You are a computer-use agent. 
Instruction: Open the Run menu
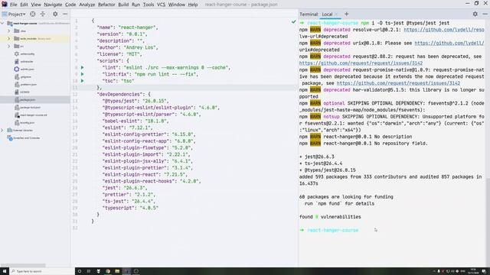pos(136,5)
